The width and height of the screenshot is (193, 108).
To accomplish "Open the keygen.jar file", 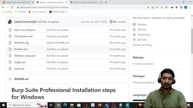I will pos(20,62).
